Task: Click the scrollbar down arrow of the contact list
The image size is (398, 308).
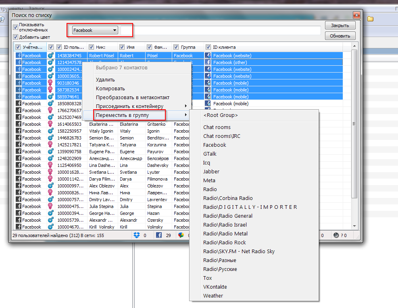Action: click(x=354, y=226)
